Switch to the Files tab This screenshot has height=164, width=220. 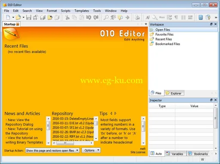pyautogui.click(x=156, y=93)
